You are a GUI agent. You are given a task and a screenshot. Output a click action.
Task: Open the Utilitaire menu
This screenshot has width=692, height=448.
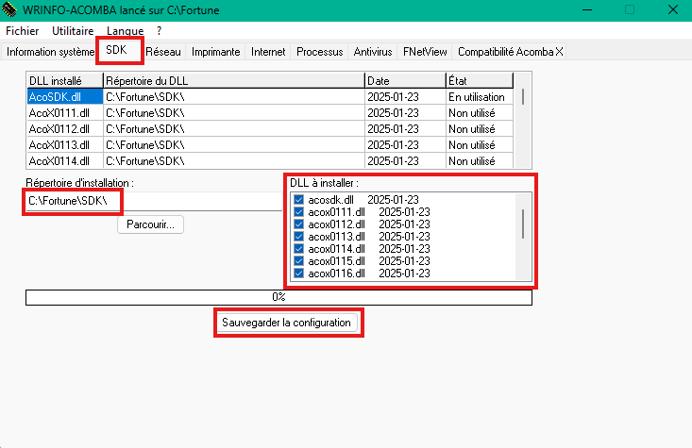tap(73, 31)
